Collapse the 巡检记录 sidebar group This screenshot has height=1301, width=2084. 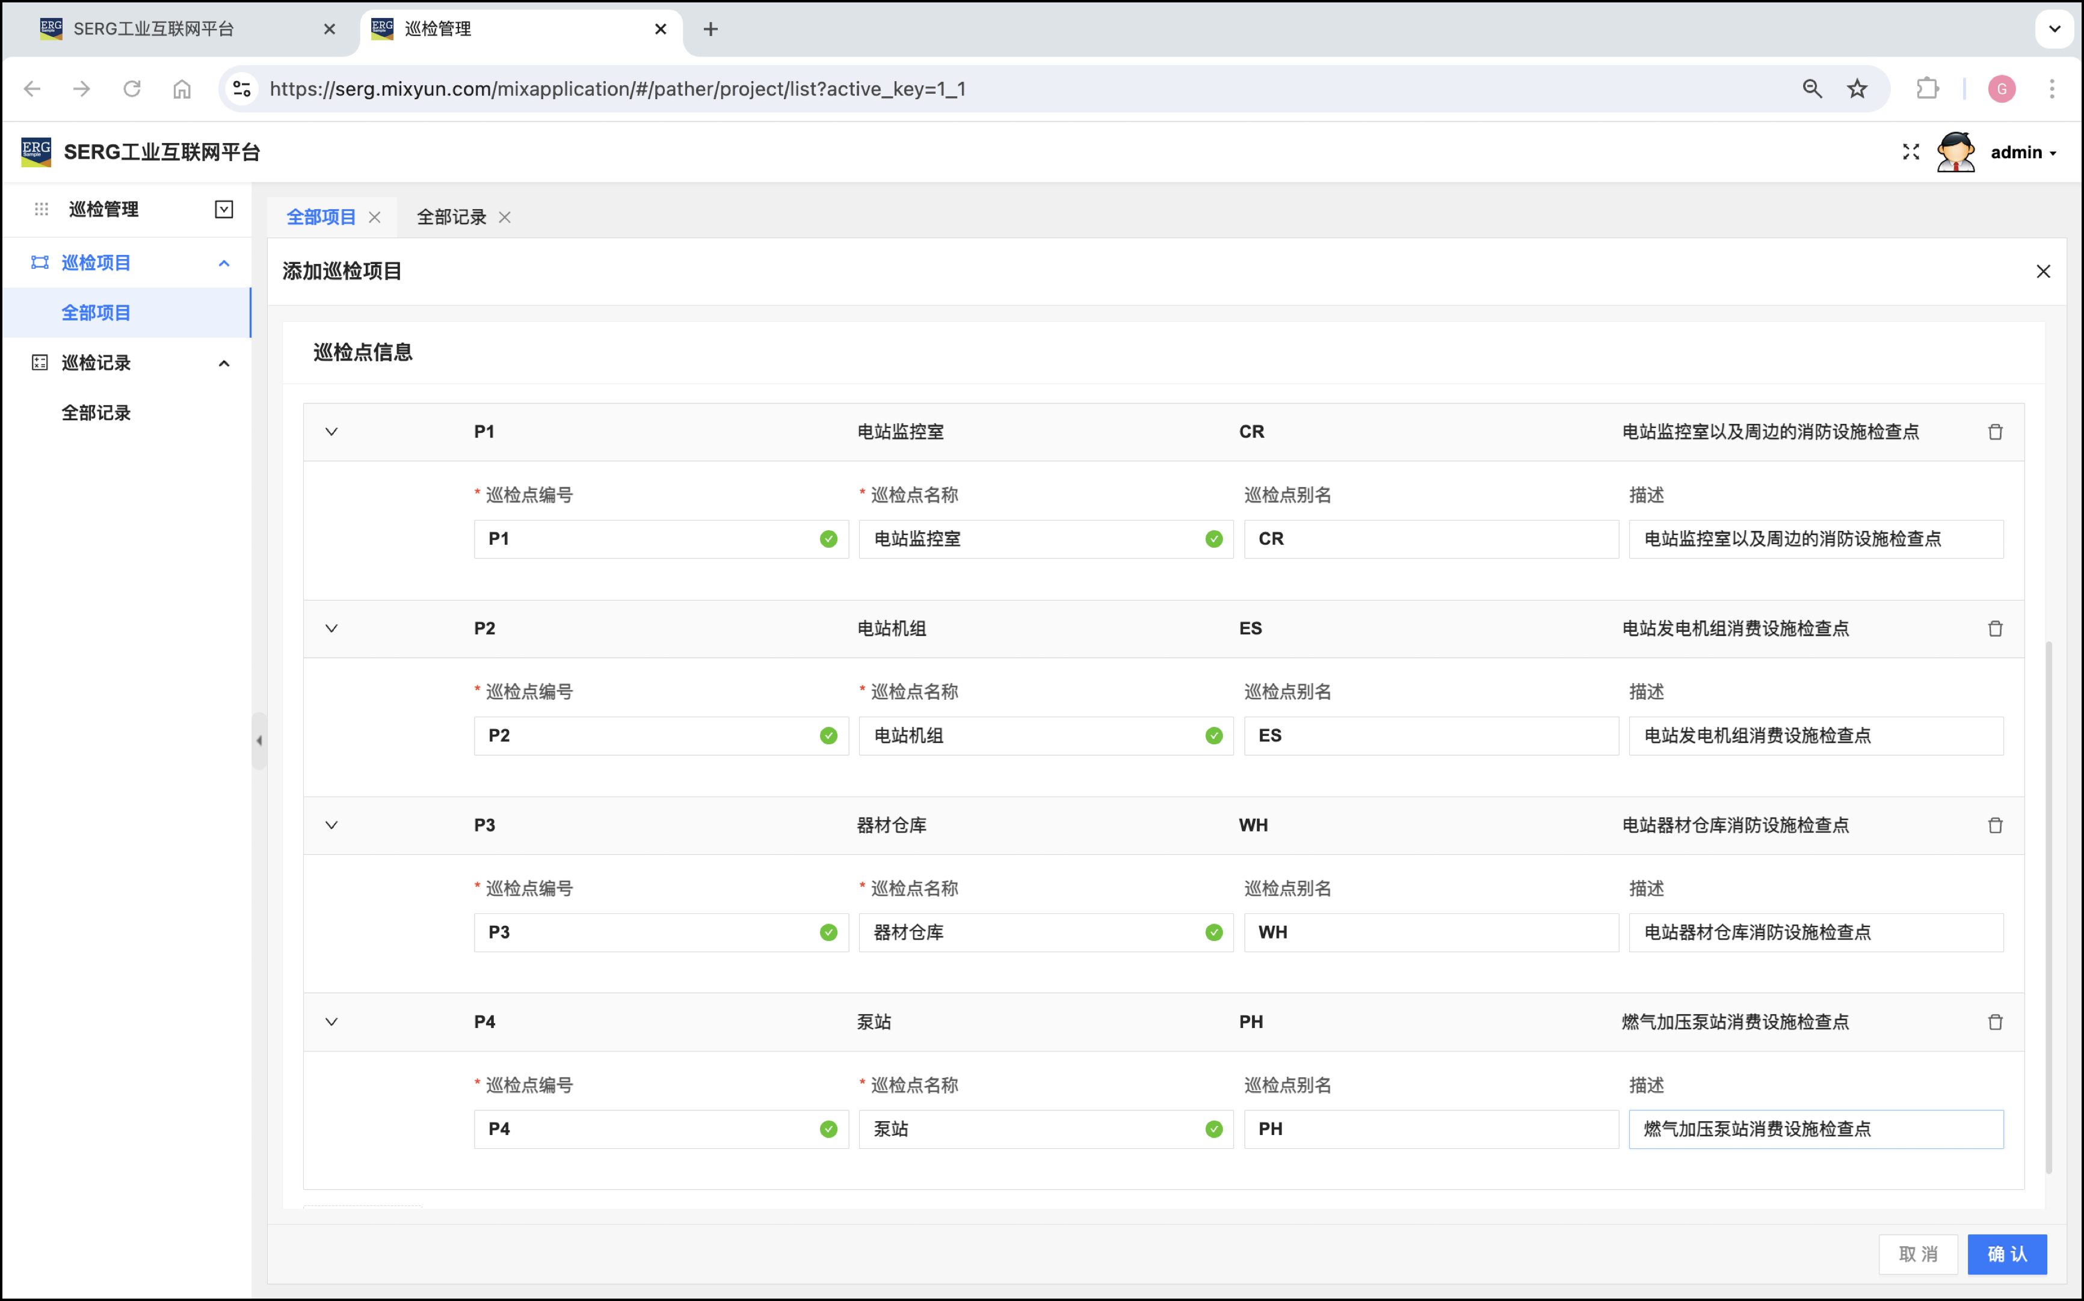click(x=224, y=363)
